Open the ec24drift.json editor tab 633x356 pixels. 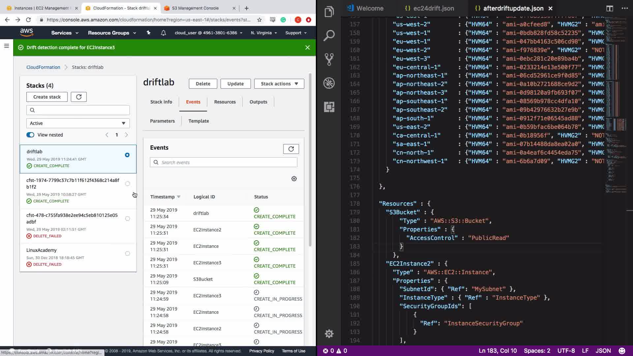point(433,9)
